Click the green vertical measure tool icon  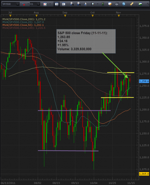(x=103, y=4)
